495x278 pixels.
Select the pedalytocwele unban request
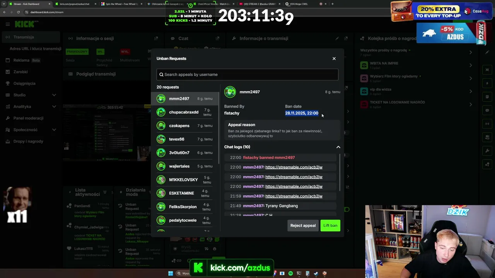pos(185,220)
